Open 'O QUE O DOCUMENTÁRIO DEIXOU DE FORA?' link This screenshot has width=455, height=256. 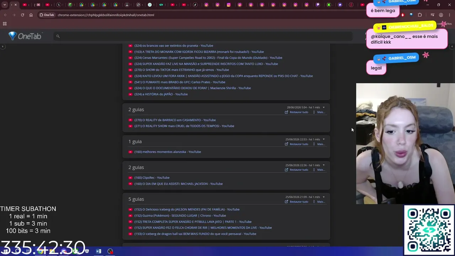point(193,88)
